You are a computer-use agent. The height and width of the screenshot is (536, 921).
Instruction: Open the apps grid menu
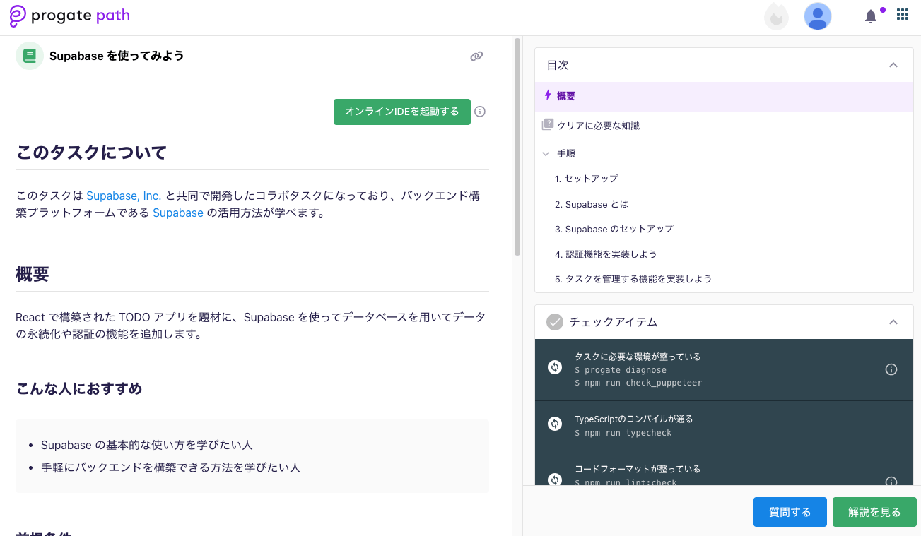click(902, 14)
